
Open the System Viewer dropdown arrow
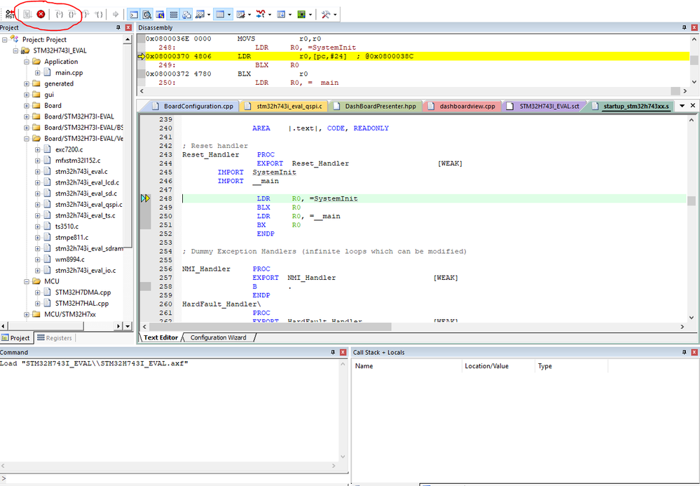(x=310, y=14)
